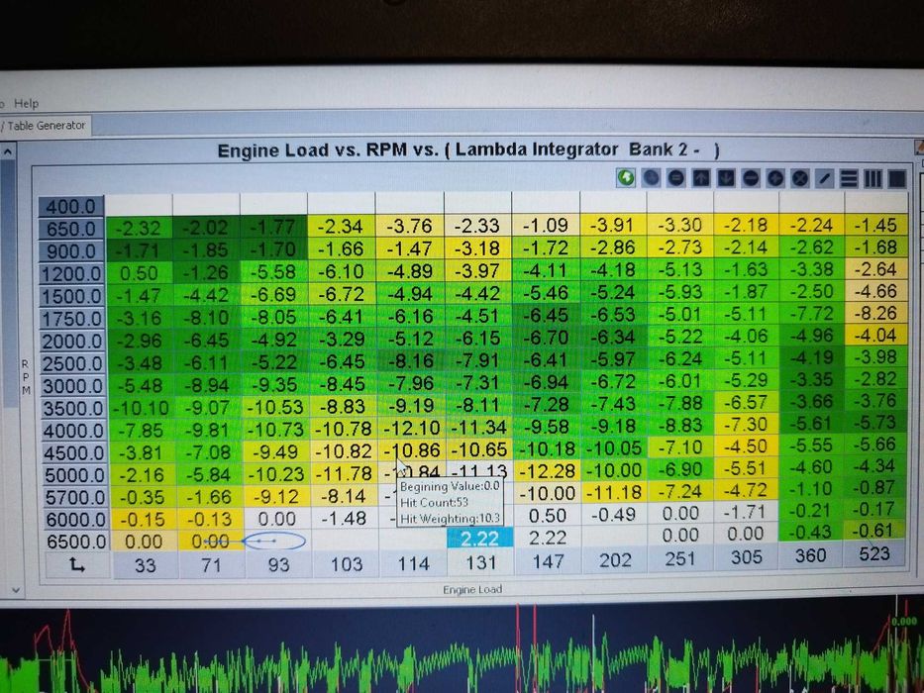Click the slash divide toolbar icon
Screen dimensions: 924x693
[x=824, y=178]
